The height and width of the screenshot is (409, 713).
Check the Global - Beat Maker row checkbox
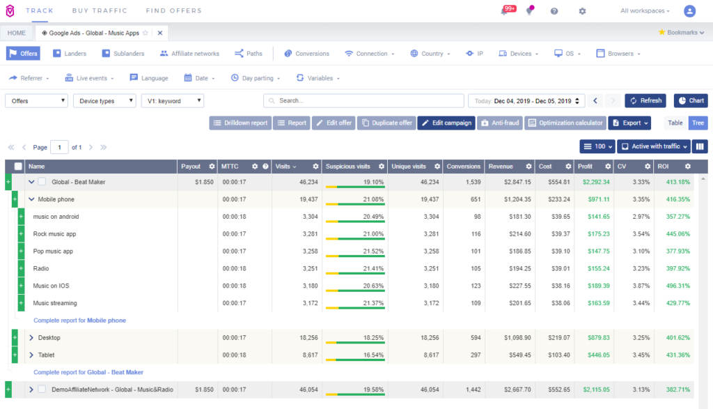click(42, 182)
